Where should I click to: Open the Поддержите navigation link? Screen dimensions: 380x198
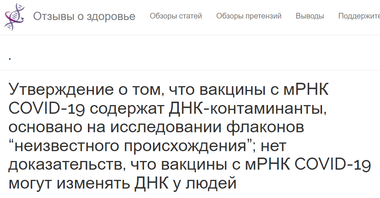359,16
